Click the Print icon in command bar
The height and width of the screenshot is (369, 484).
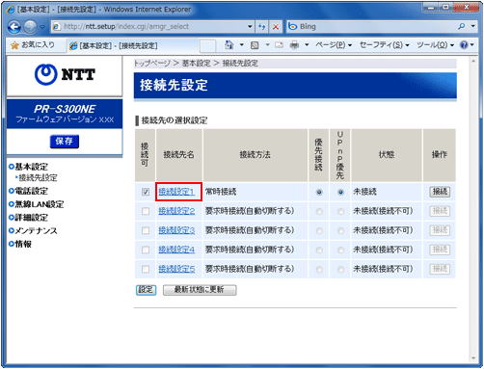point(294,45)
